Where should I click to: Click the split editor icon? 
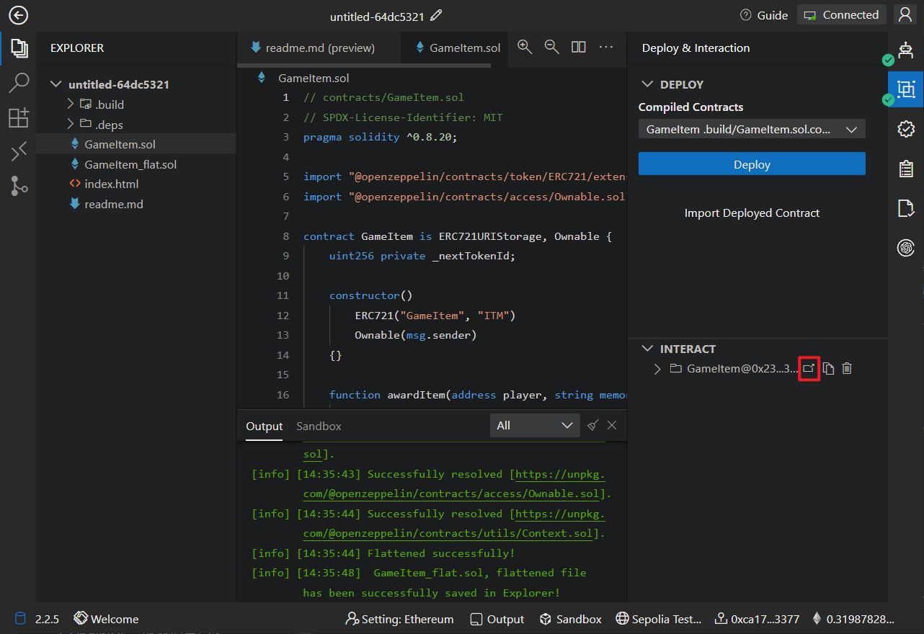click(x=578, y=47)
